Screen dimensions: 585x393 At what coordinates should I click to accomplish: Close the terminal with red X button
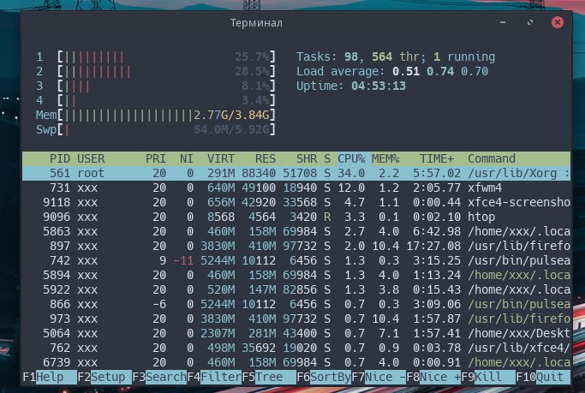558,22
